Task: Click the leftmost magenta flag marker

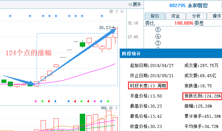Action: point(36,101)
